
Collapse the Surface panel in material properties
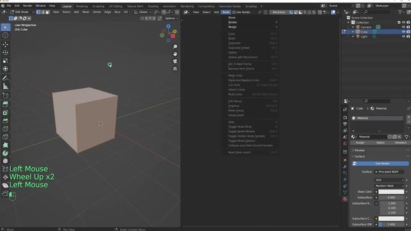click(x=360, y=157)
